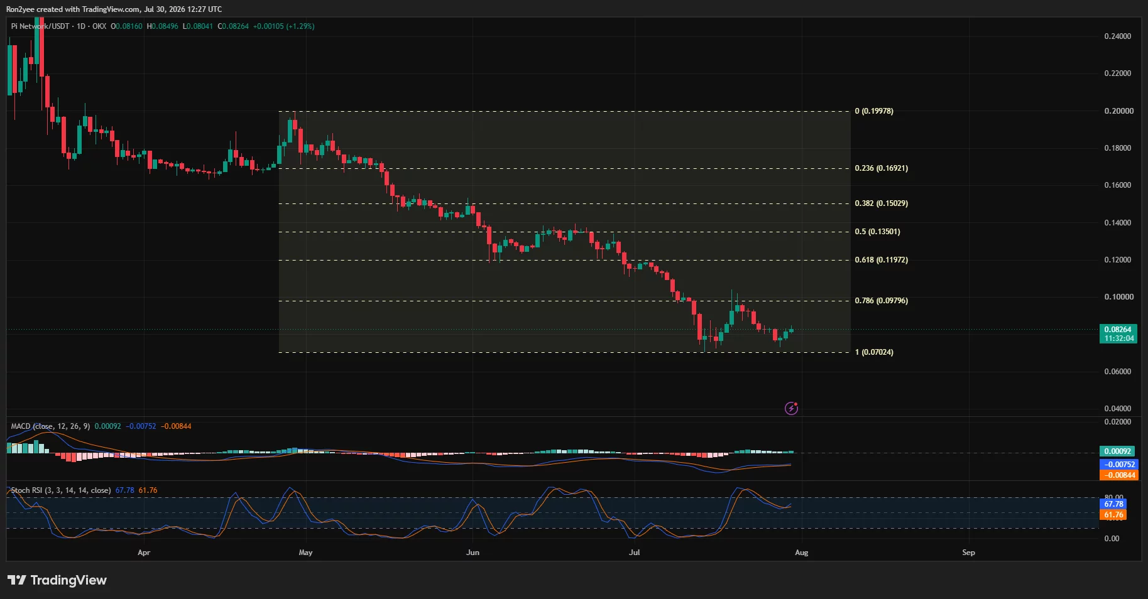The height and width of the screenshot is (599, 1148).
Task: Click the Sep label on time axis
Action: (x=969, y=553)
